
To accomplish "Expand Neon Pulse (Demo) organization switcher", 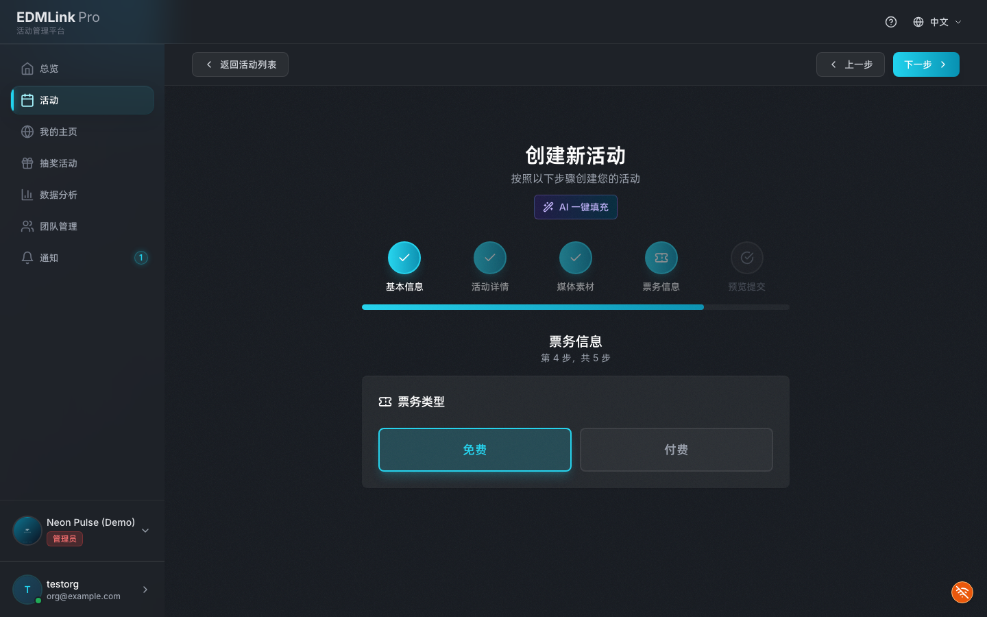I will 82,531.
